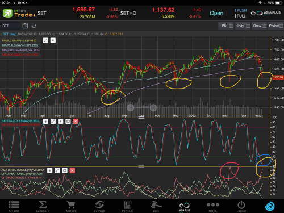Open the STO indicator settings gear
Image resolution: width=284 pixels, height=213 pixels.
pyautogui.click(x=68, y=122)
